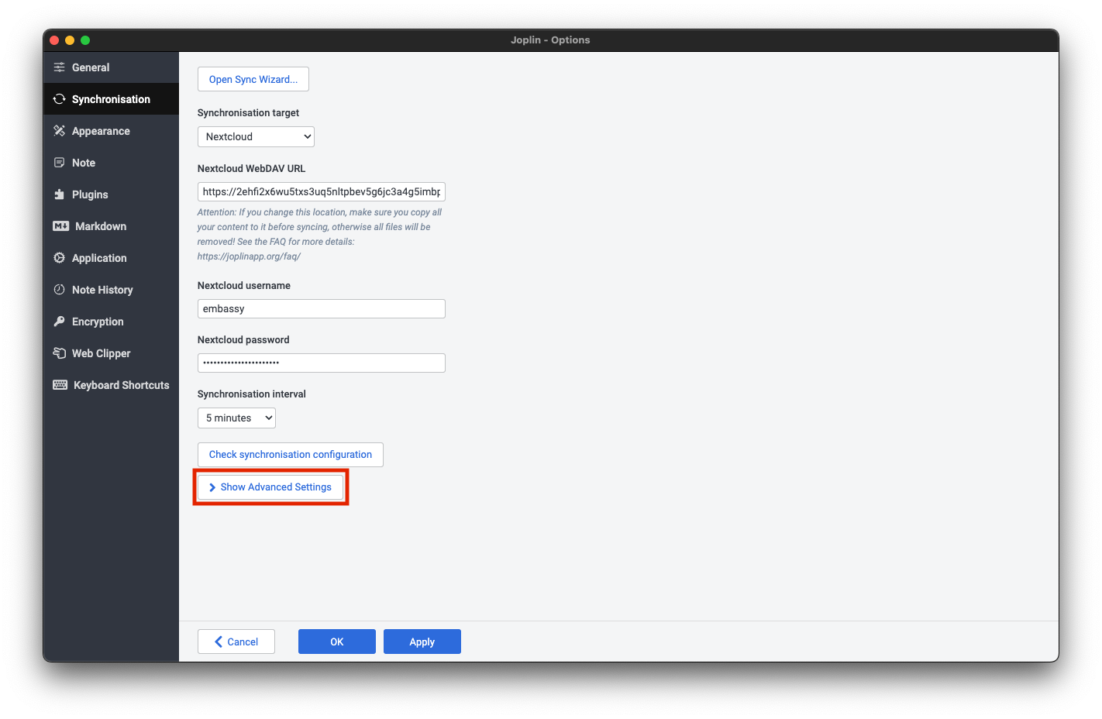Click the Nextcloud username field
1102x719 pixels.
click(x=321, y=308)
